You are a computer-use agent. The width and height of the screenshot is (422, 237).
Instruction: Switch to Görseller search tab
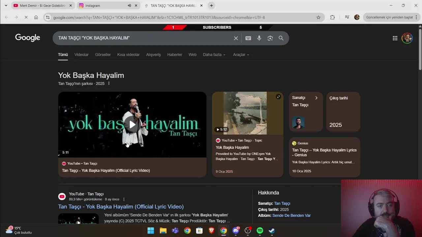[103, 55]
